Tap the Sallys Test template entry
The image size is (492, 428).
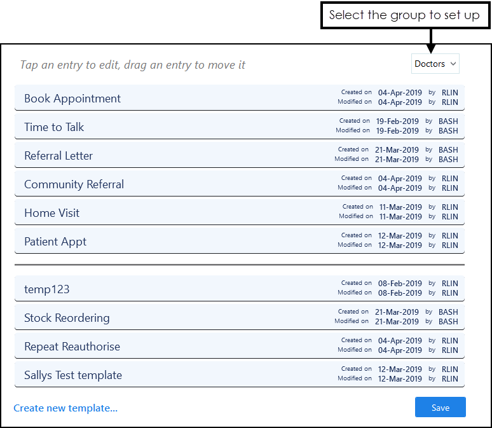coord(240,374)
